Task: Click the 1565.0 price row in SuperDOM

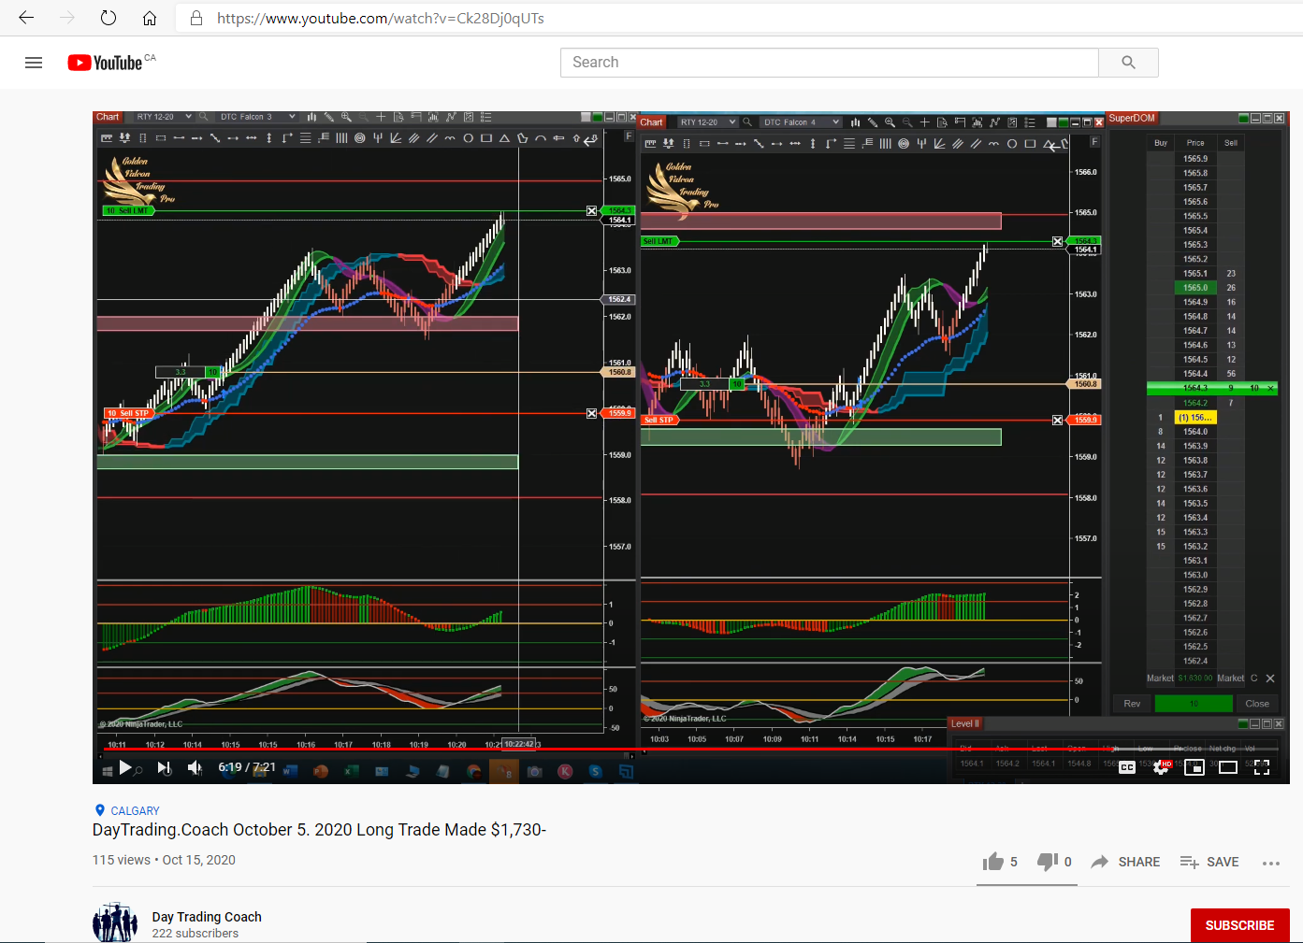Action: [x=1195, y=288]
